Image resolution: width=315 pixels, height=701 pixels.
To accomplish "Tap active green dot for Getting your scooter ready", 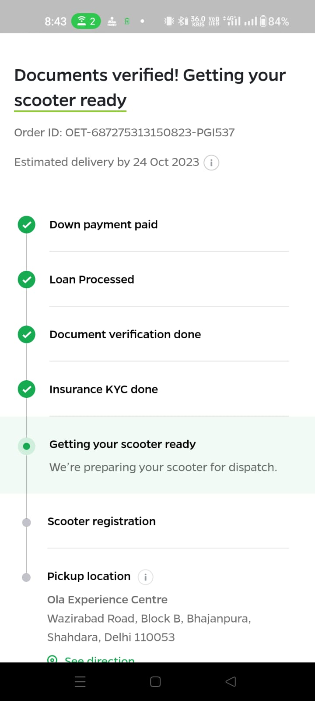I will [27, 446].
